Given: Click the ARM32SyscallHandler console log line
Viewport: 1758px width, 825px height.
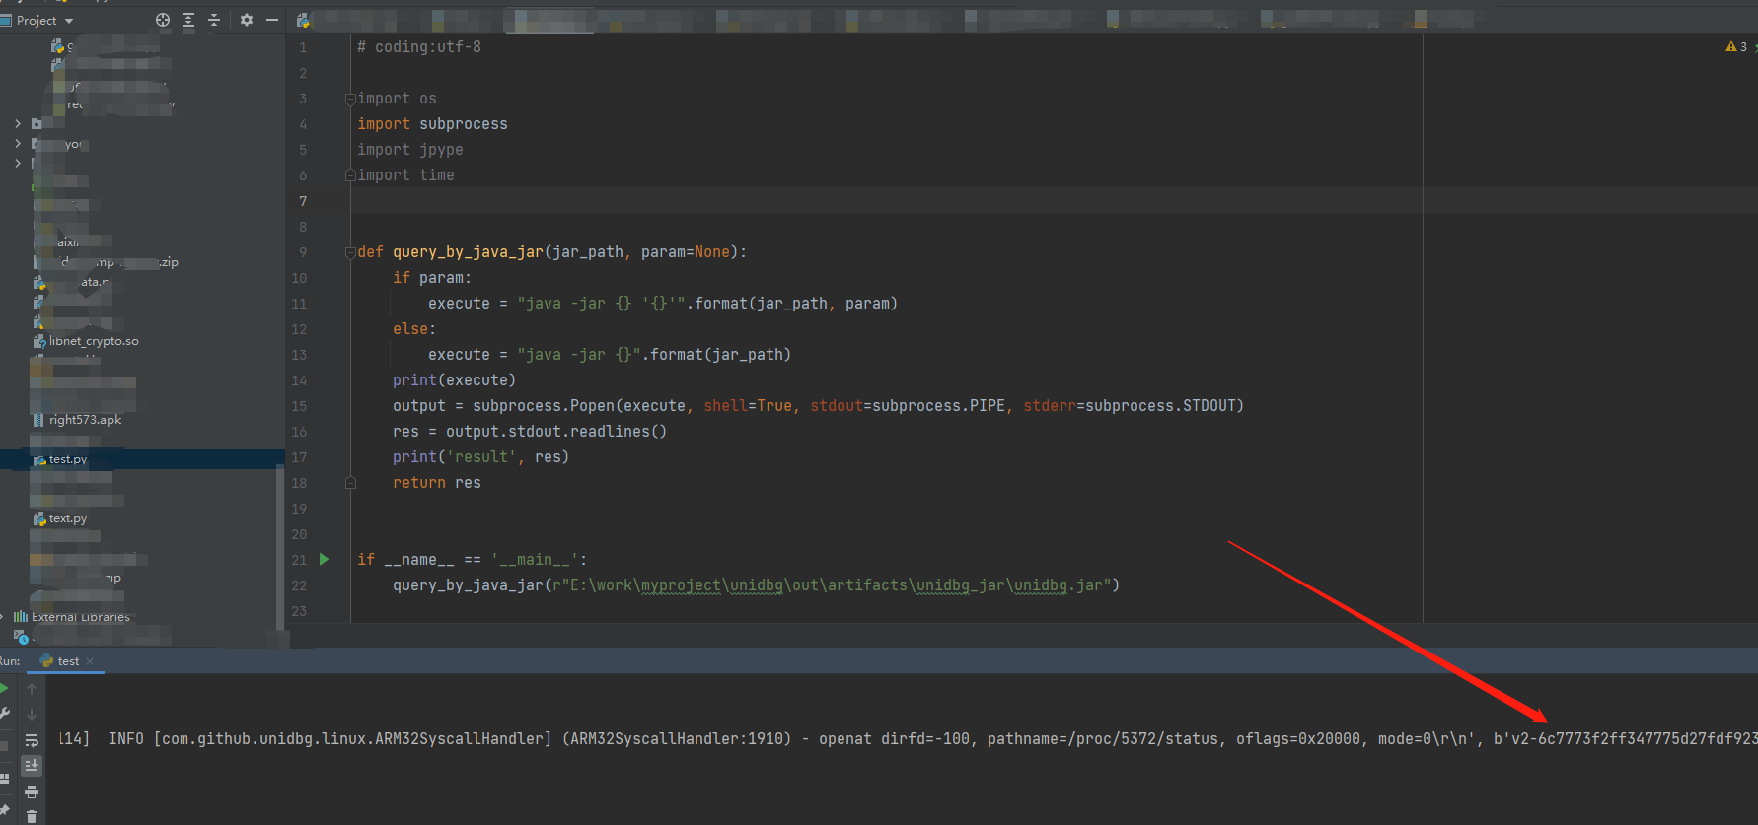Looking at the screenshot, I should (908, 739).
